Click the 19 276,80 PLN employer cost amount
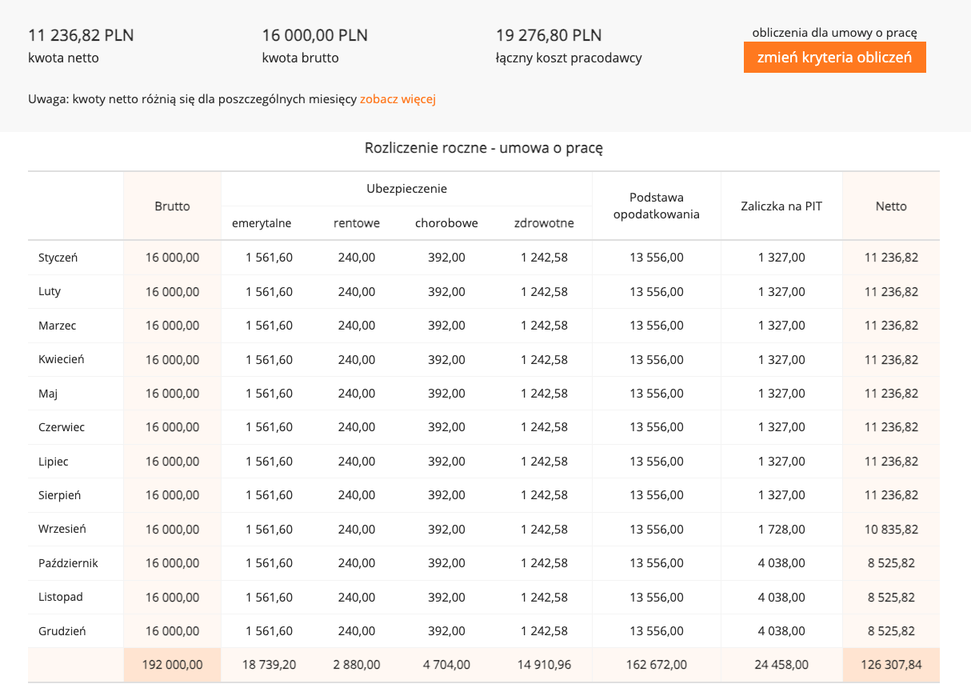971x696 pixels. coord(549,35)
